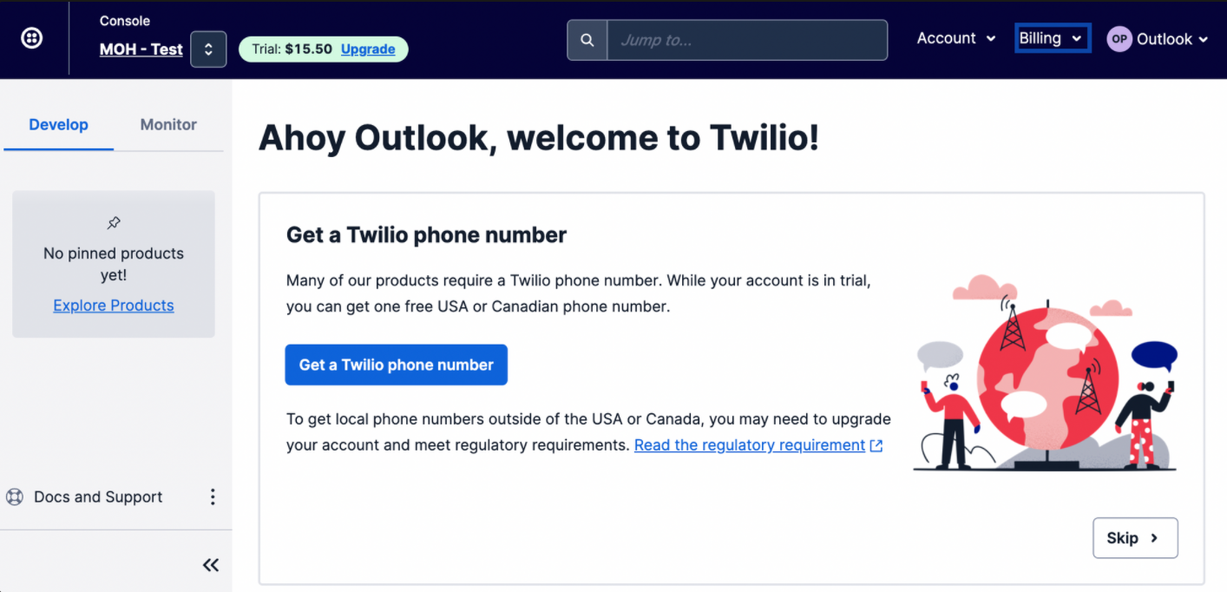Click the OP user avatar icon

pyautogui.click(x=1119, y=39)
